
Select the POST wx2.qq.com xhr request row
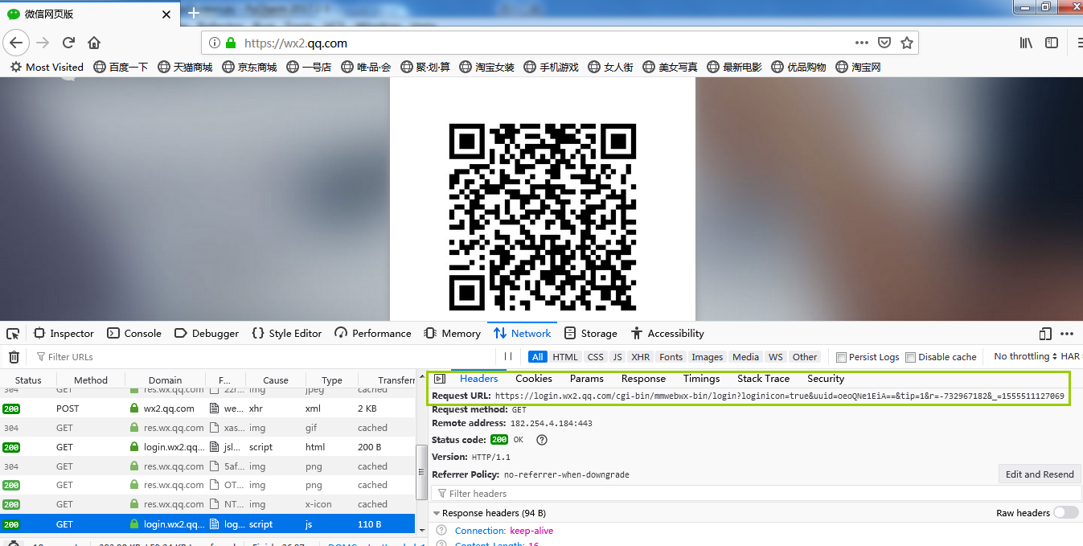[x=207, y=408]
